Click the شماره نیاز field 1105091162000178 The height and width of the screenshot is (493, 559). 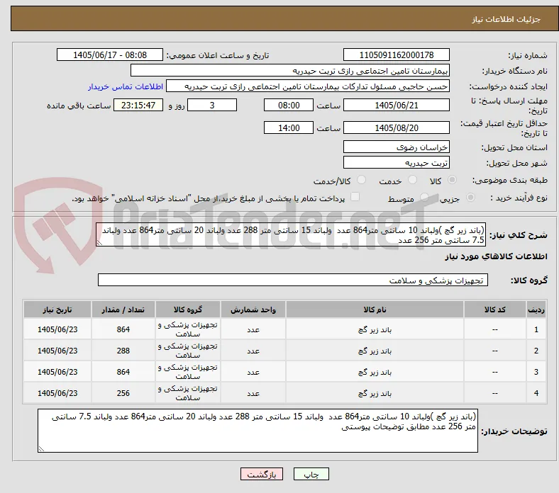[x=396, y=55]
